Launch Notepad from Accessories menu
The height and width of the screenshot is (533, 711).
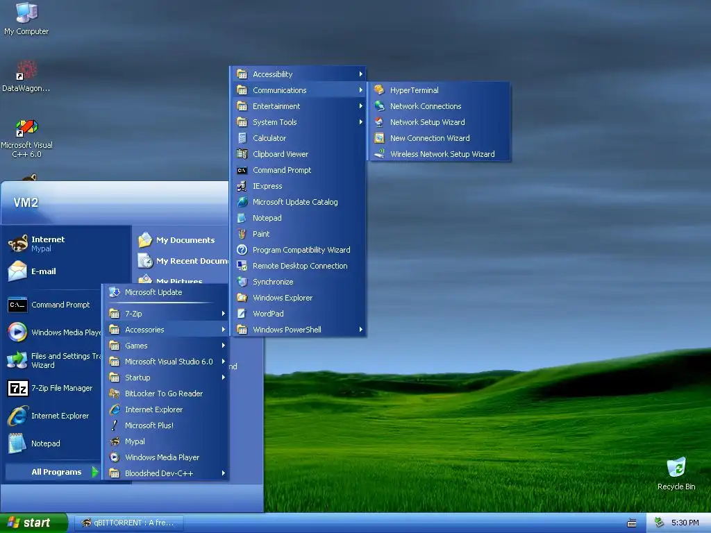(299, 217)
